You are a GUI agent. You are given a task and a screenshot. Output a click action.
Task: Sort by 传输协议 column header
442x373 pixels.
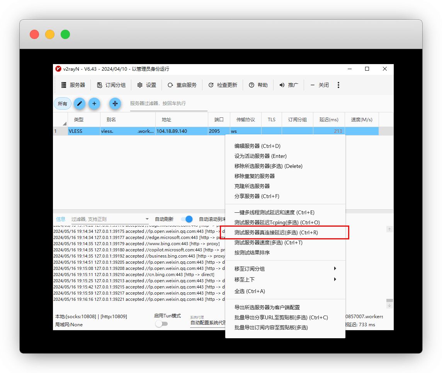pyautogui.click(x=246, y=120)
